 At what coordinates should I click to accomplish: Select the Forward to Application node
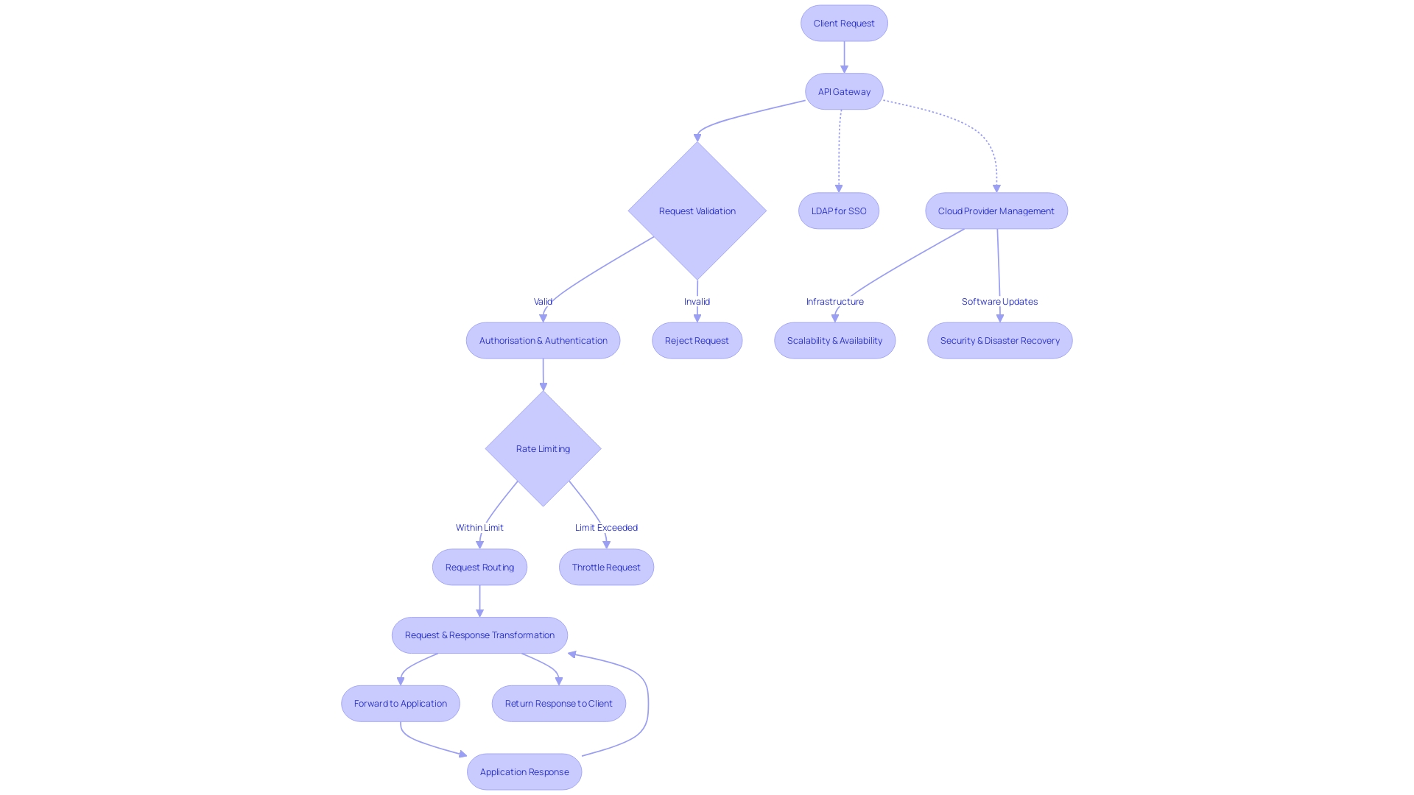tap(399, 703)
